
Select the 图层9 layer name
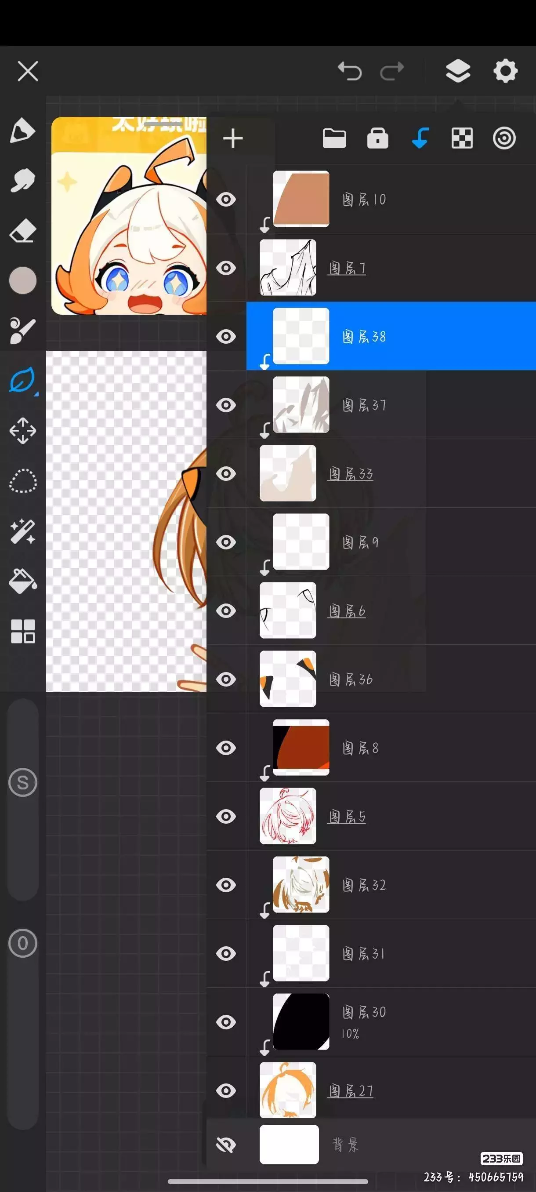(360, 542)
